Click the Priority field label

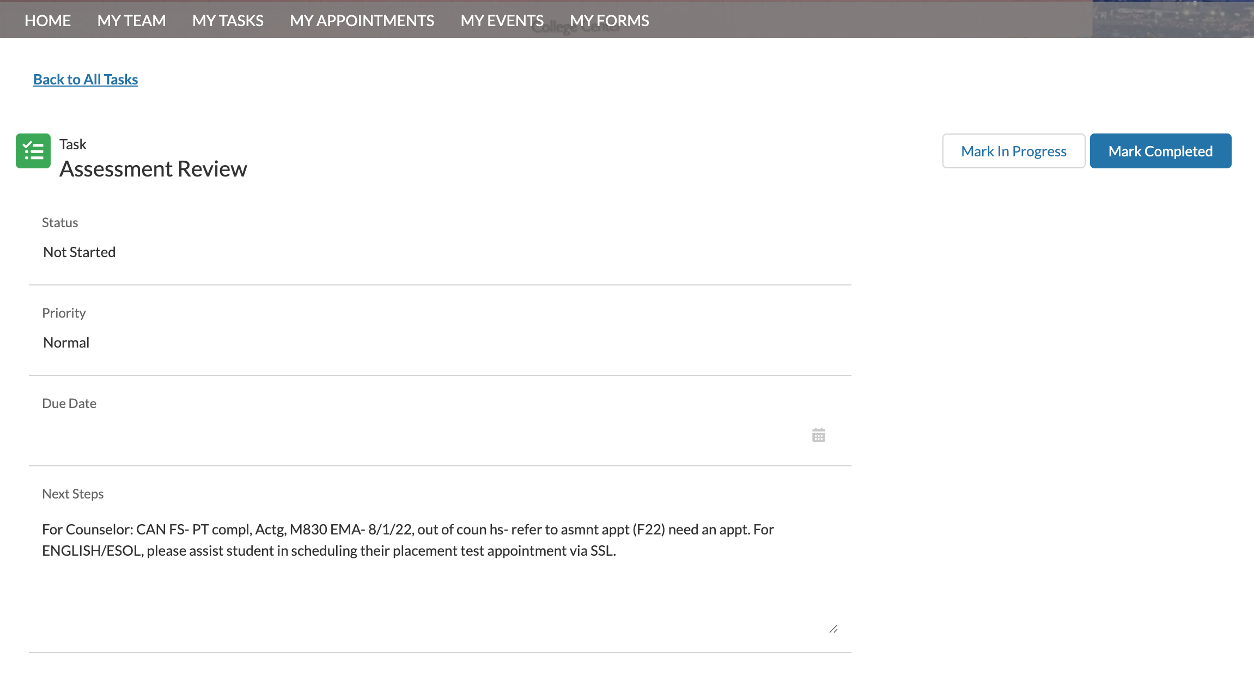(x=64, y=313)
